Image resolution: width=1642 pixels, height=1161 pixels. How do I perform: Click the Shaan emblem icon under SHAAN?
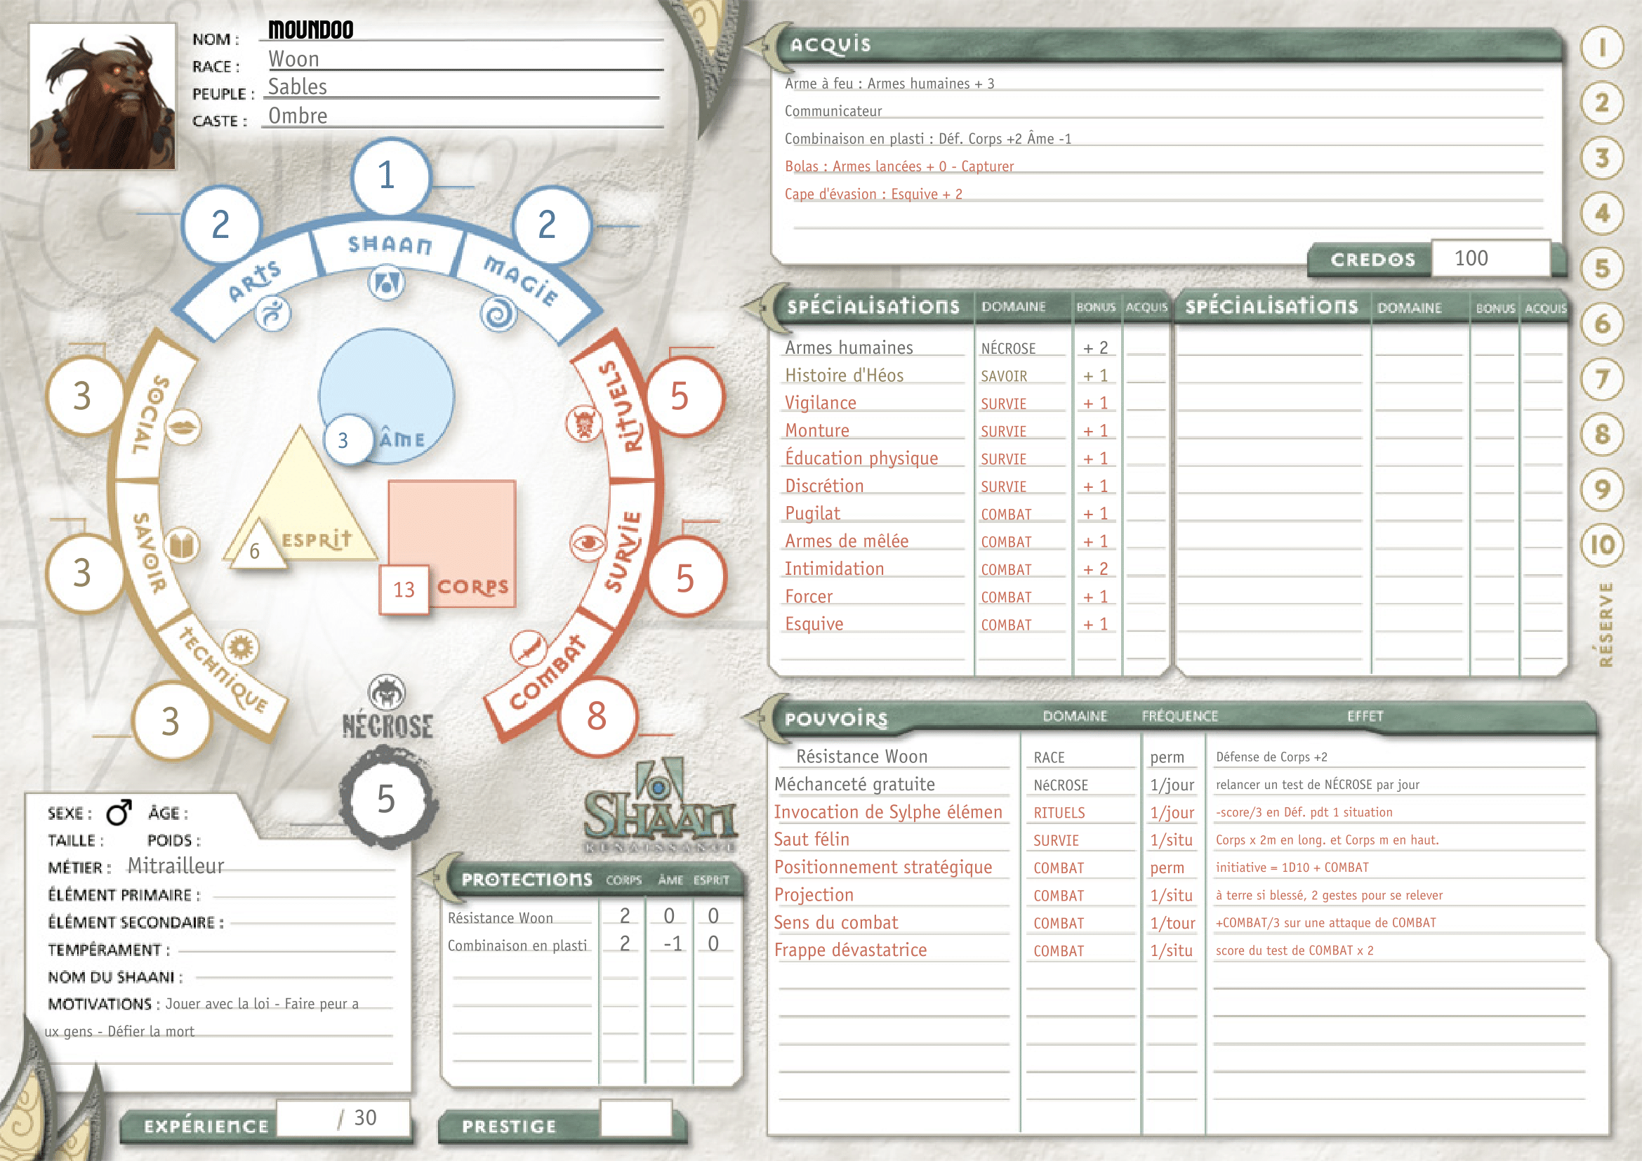386,283
